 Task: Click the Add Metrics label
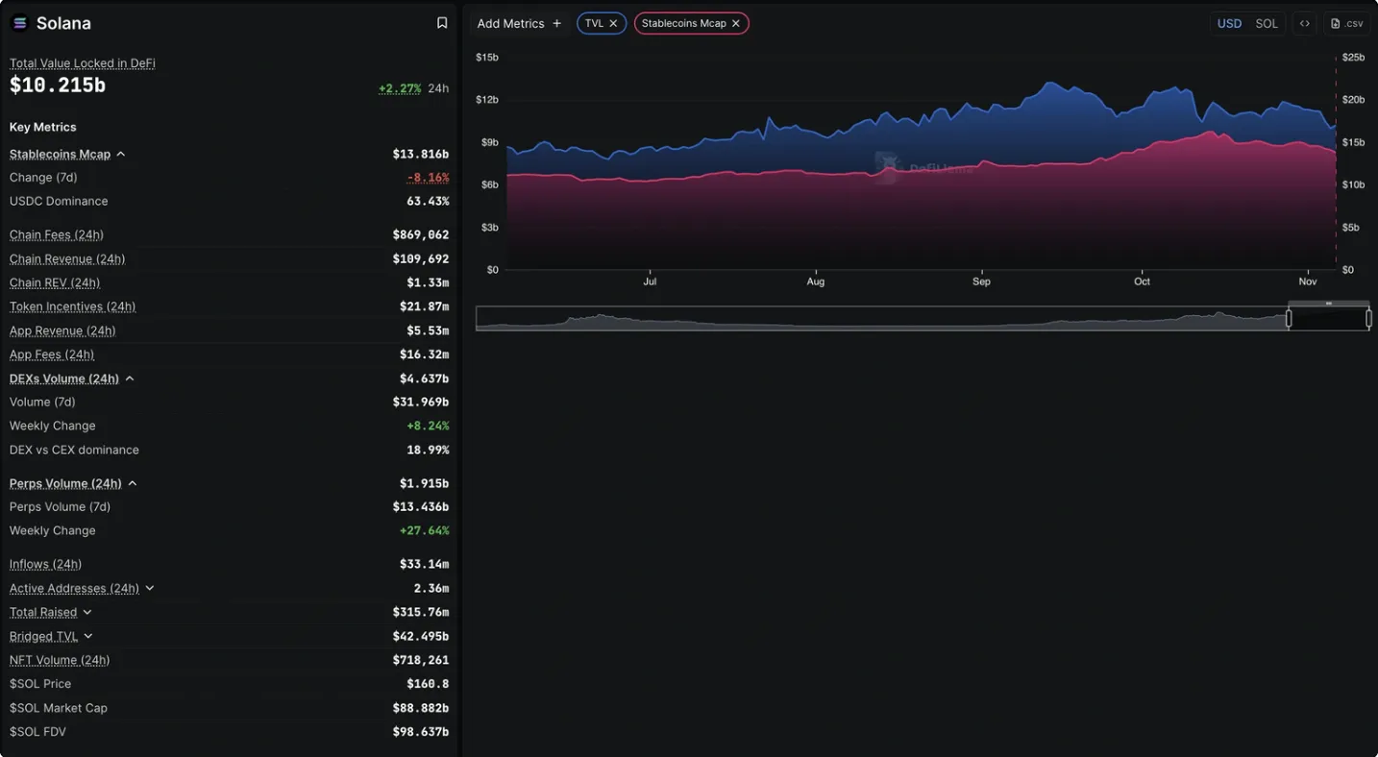(x=510, y=22)
